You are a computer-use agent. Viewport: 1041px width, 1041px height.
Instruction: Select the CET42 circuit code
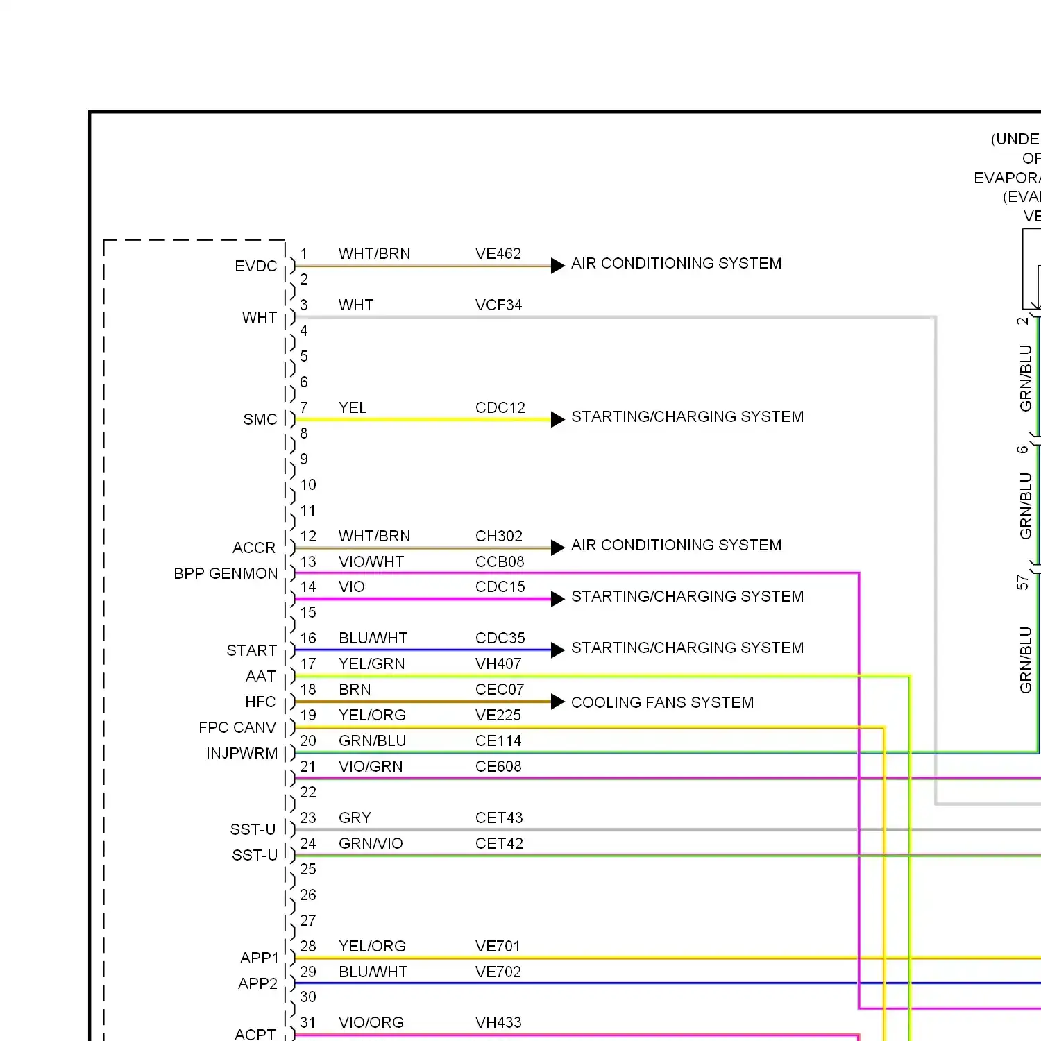[x=499, y=844]
